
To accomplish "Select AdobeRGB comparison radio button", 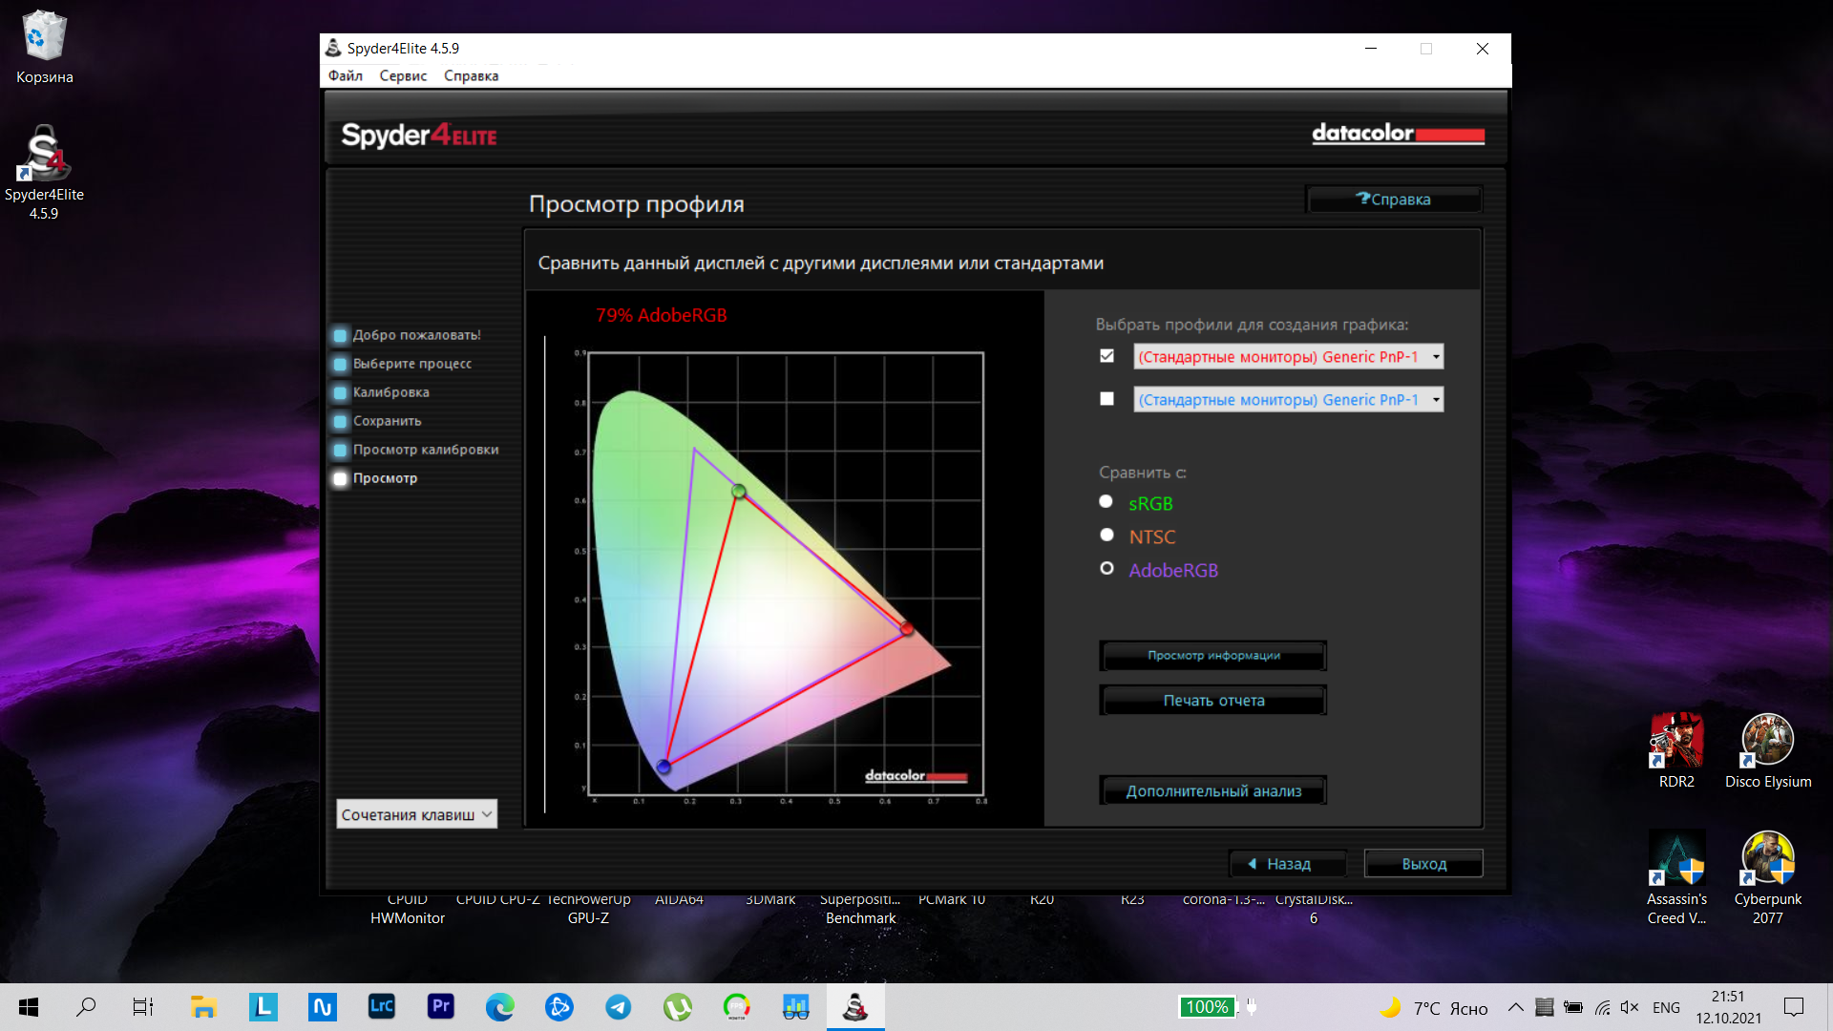I will pos(1106,568).
